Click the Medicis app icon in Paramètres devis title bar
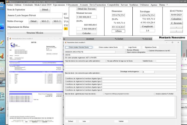The width and height of the screenshot is (187, 125). coord(66,42)
